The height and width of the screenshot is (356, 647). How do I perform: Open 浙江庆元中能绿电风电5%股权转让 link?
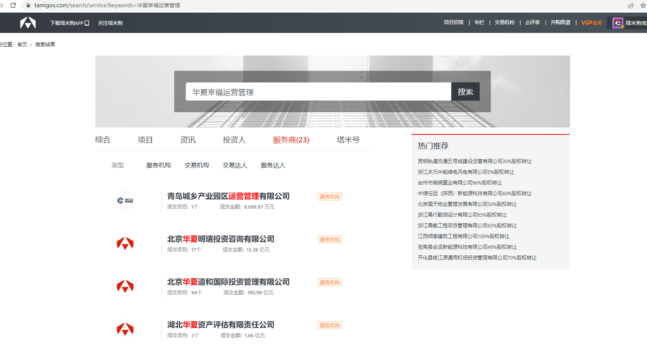coord(466,172)
